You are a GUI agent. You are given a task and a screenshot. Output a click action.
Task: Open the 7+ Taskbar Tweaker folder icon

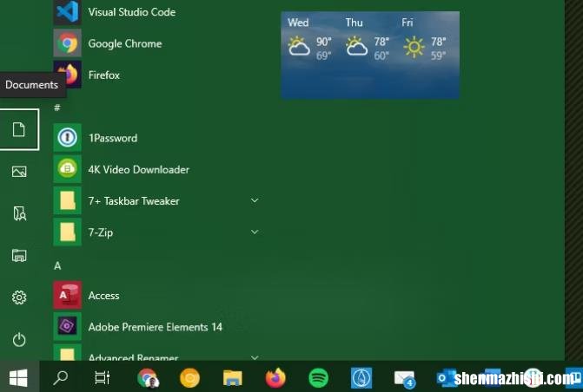click(67, 201)
